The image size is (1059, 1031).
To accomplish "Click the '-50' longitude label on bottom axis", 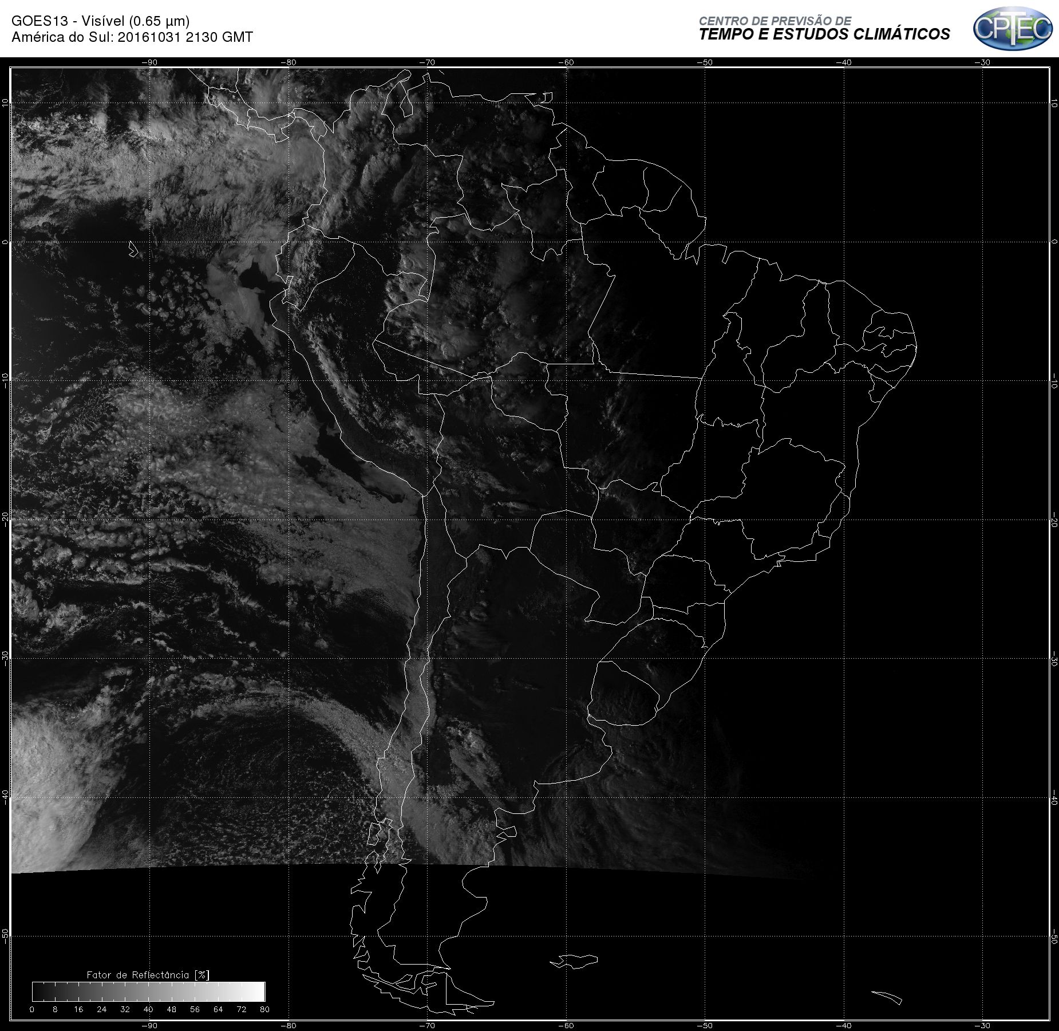I will tap(705, 1025).
